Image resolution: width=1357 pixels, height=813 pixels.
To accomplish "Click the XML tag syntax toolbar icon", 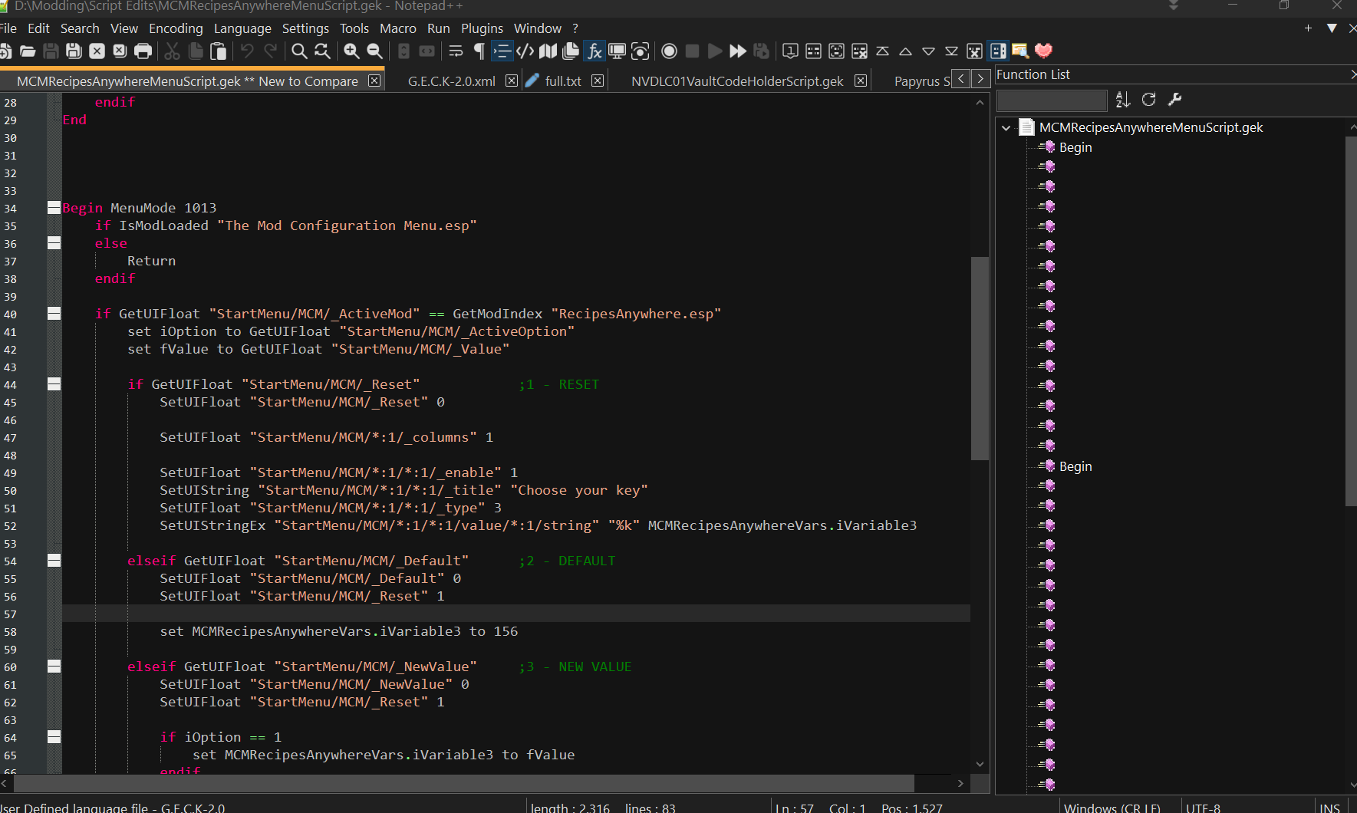I will (525, 51).
